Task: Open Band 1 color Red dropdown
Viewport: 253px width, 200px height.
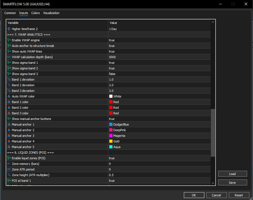Action: click(x=159, y=102)
